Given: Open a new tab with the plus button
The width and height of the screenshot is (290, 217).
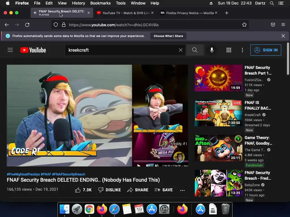Looking at the screenshot, I should click(x=227, y=13).
